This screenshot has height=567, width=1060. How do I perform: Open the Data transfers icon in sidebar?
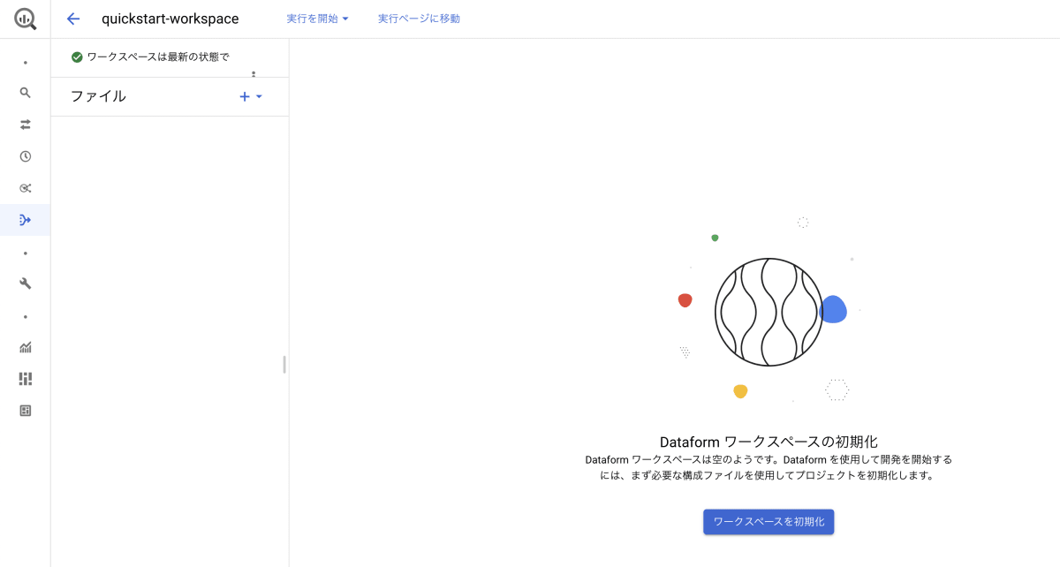coord(26,125)
